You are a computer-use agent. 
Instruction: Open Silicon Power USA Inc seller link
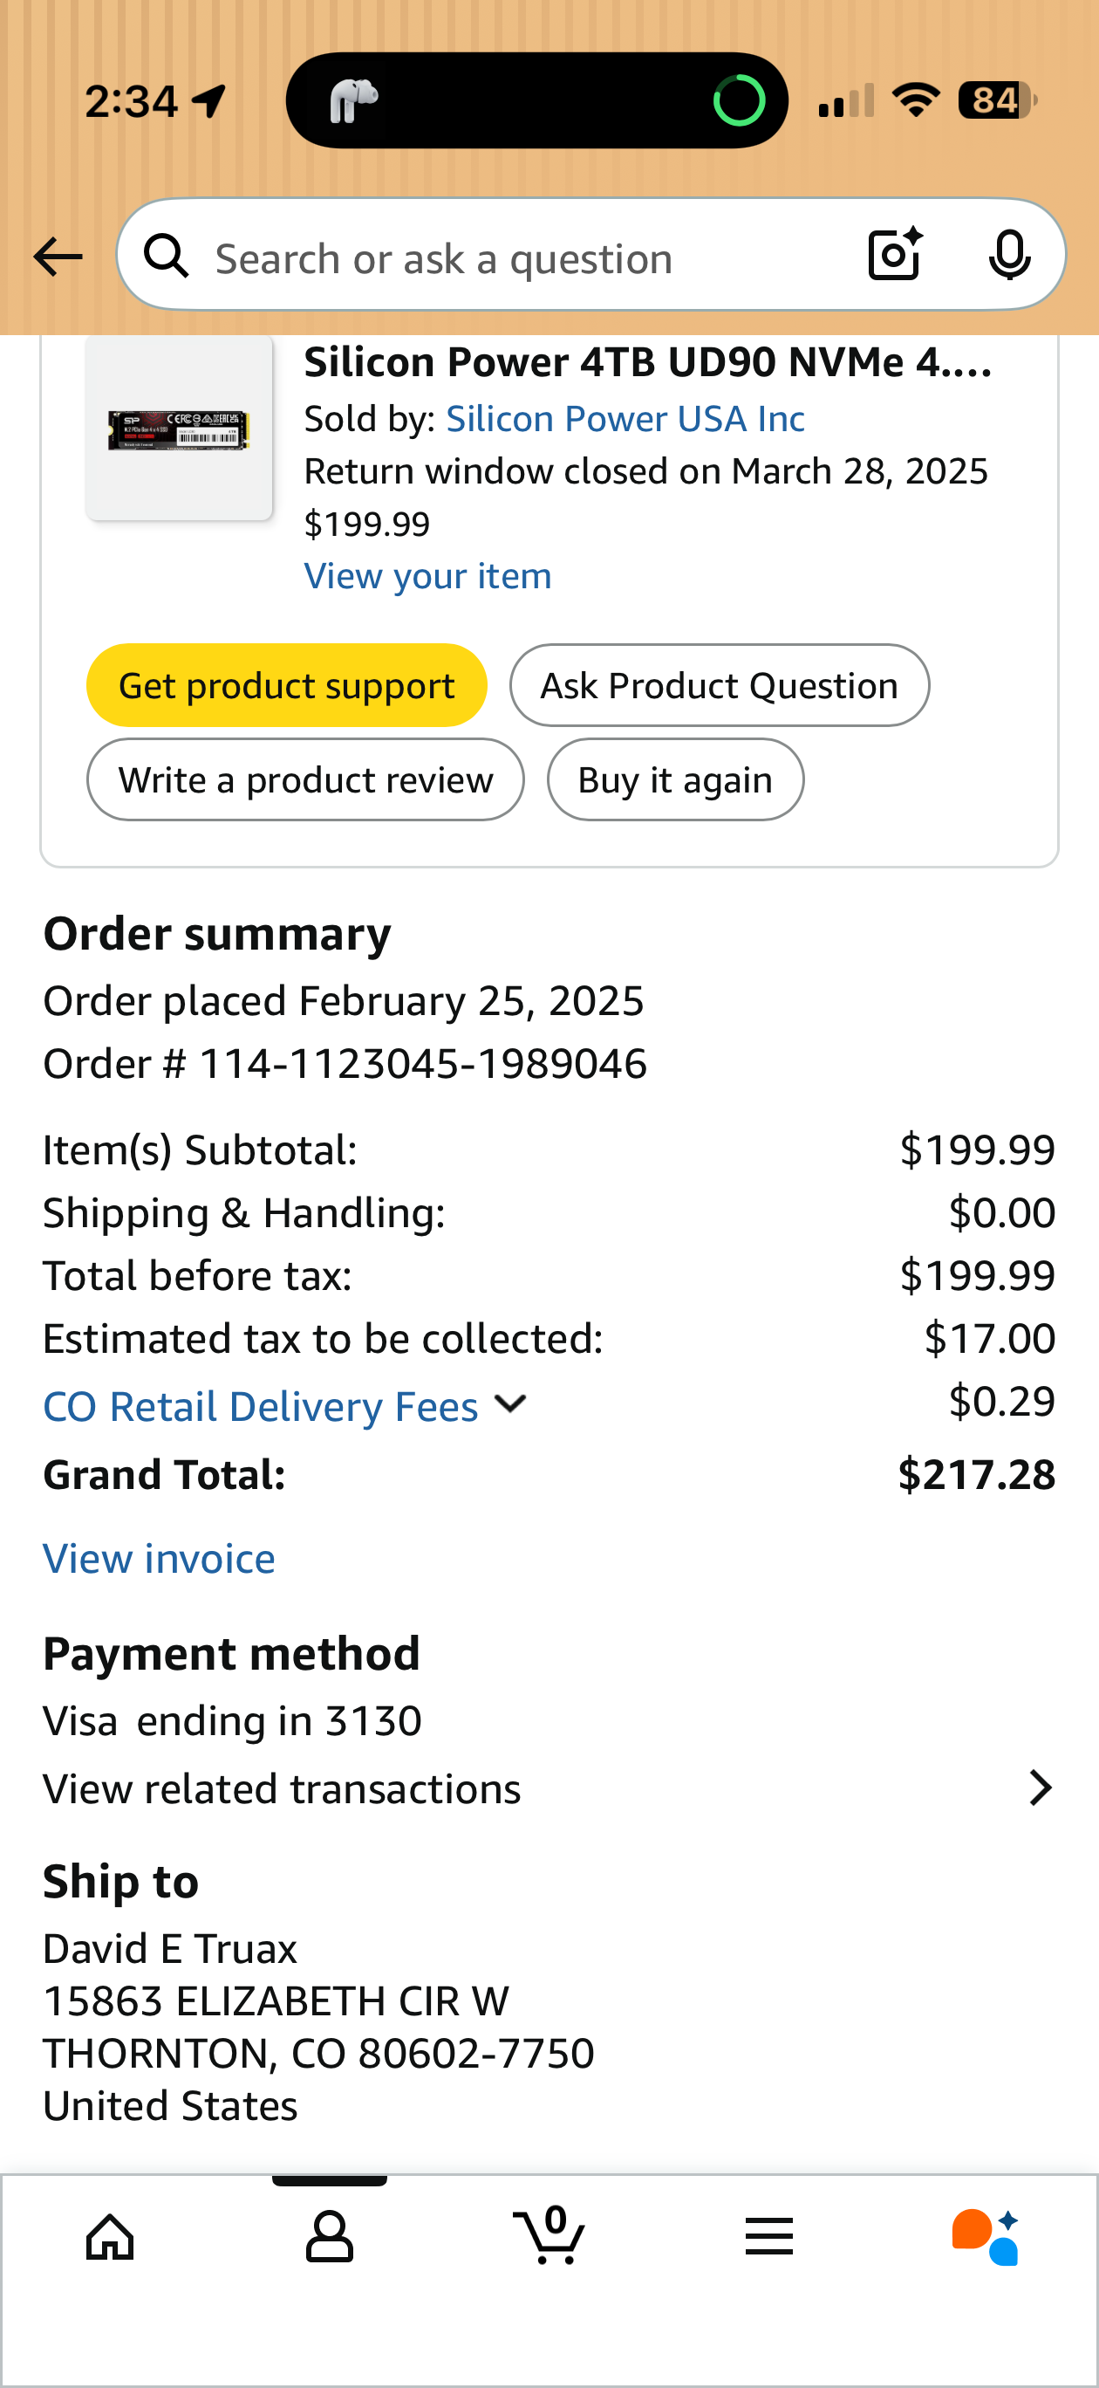(625, 419)
